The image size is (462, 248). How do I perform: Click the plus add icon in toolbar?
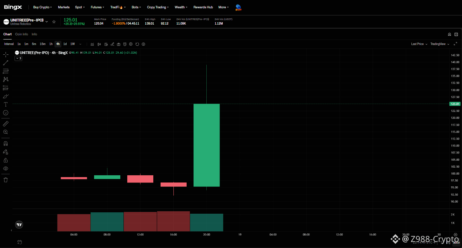pyautogui.click(x=144, y=44)
